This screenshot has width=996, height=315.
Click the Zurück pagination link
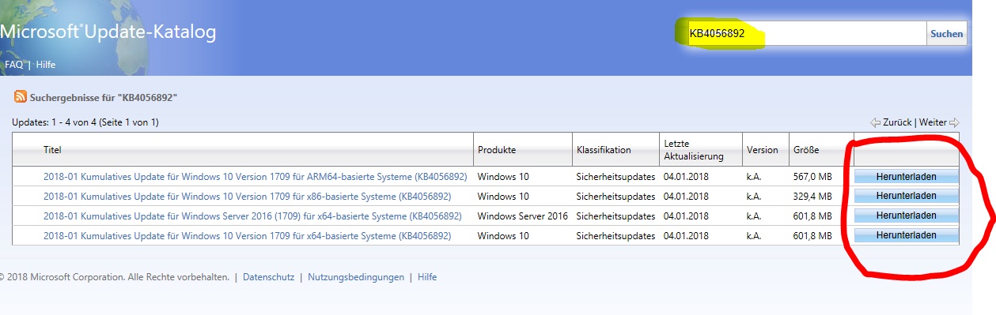point(897,122)
